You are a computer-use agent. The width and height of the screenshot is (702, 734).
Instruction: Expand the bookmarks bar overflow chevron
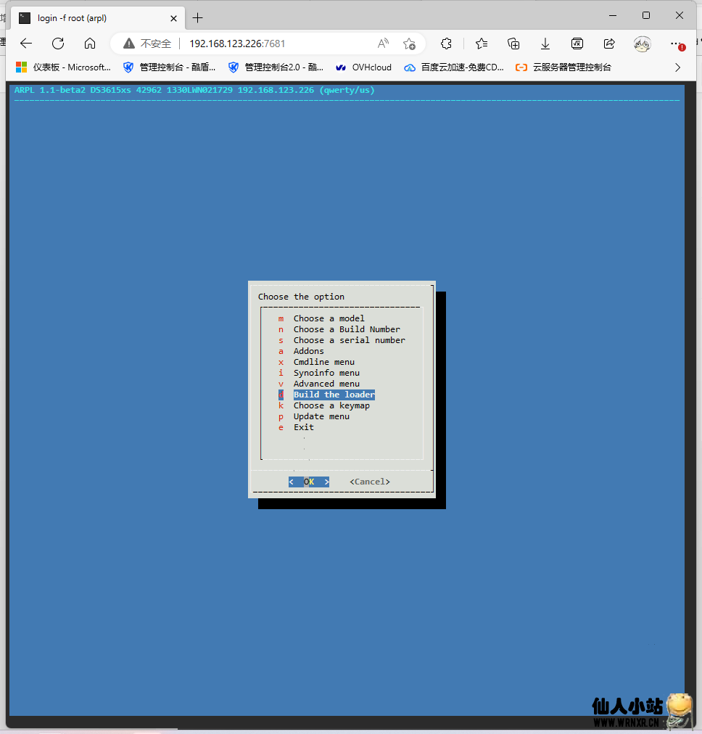(x=677, y=67)
